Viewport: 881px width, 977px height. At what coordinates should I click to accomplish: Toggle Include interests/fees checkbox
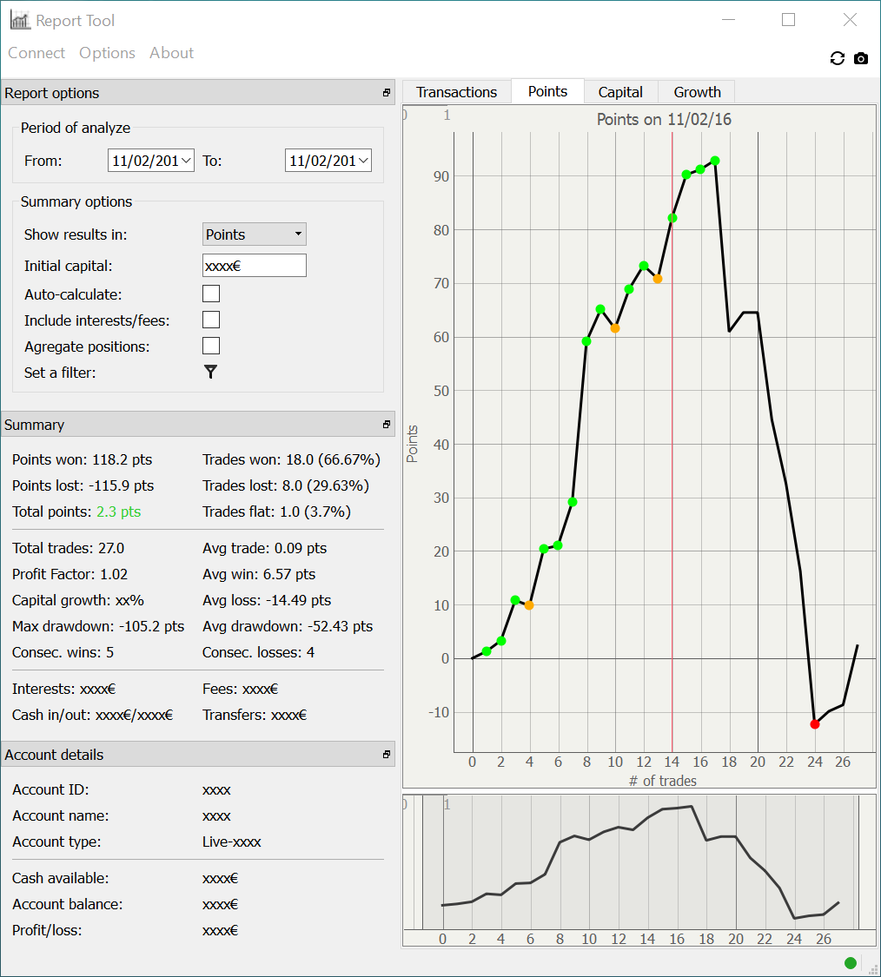(211, 320)
